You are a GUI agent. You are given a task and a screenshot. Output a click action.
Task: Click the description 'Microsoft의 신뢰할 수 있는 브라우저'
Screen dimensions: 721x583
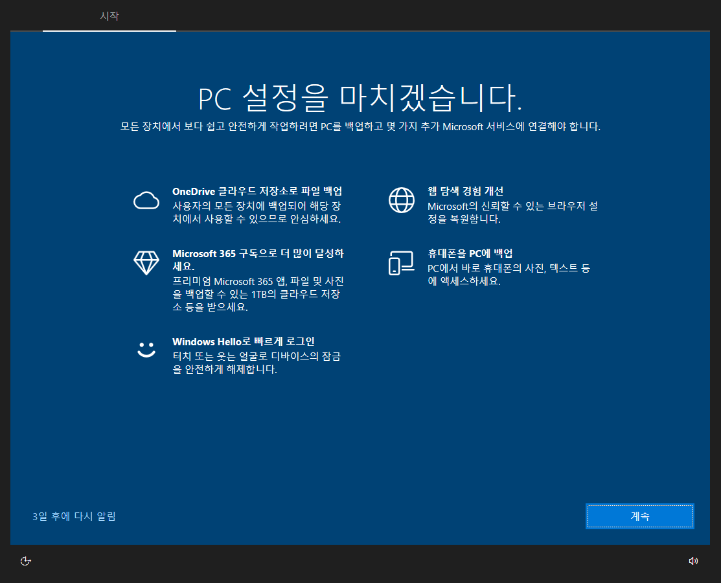[512, 212]
